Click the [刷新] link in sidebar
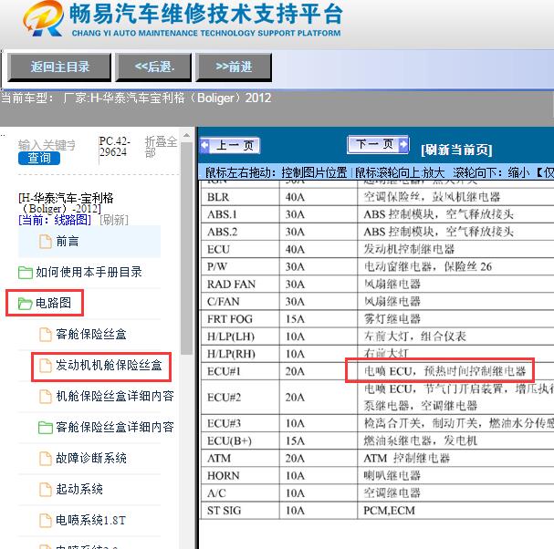The image size is (554, 549). (x=114, y=220)
